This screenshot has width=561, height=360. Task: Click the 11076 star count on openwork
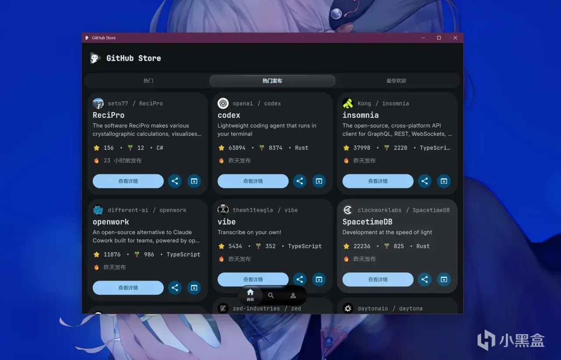click(x=112, y=254)
